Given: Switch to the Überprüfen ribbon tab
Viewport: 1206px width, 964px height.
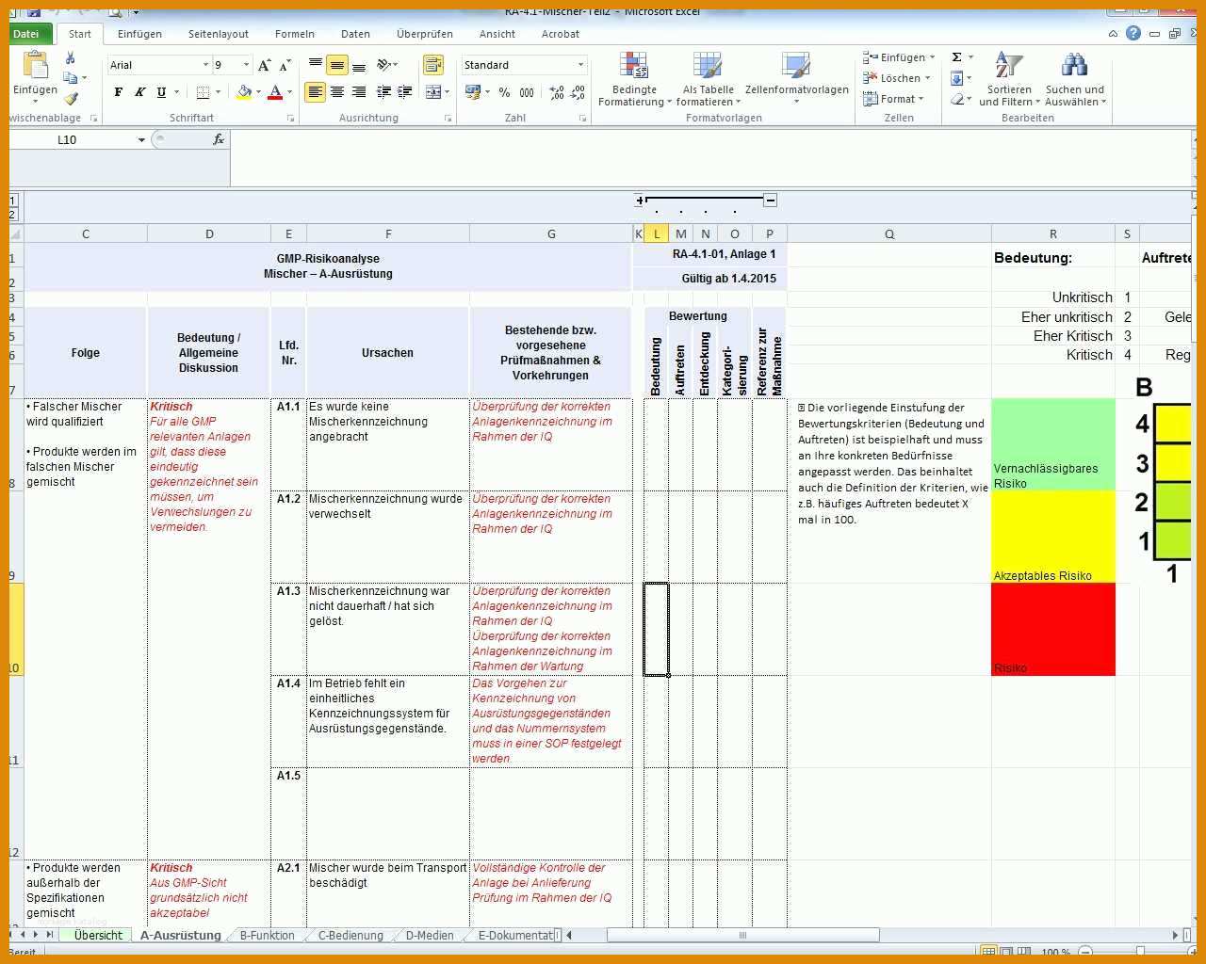Looking at the screenshot, I should [x=425, y=34].
